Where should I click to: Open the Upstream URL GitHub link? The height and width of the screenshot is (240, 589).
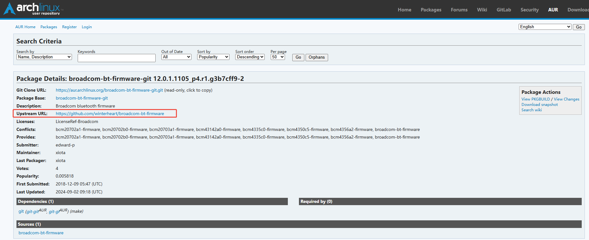(110, 114)
